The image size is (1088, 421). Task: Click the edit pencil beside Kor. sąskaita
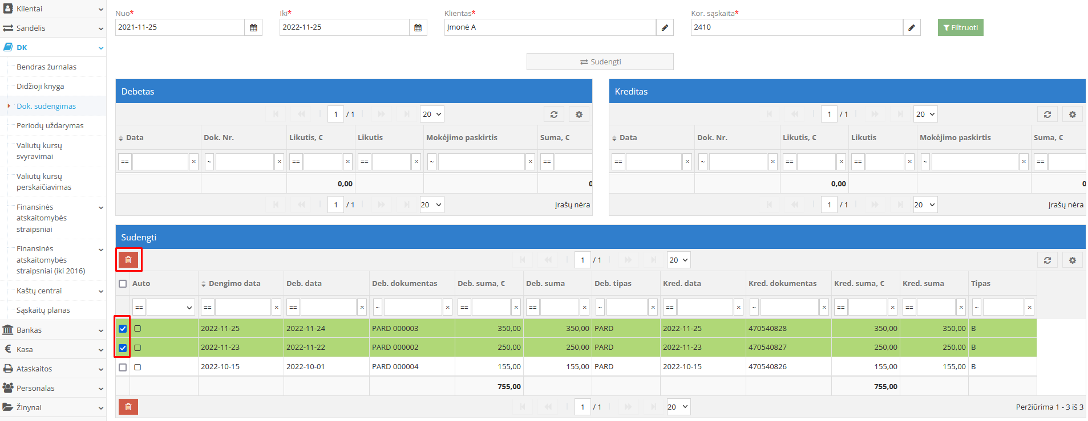pos(912,27)
